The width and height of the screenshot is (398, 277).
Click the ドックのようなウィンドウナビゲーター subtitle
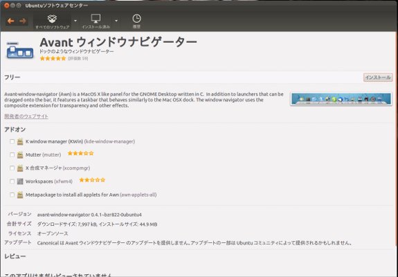coord(77,51)
